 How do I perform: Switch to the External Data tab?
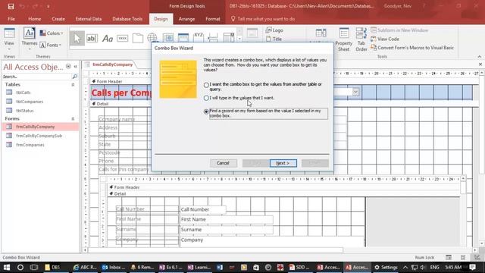89,19
